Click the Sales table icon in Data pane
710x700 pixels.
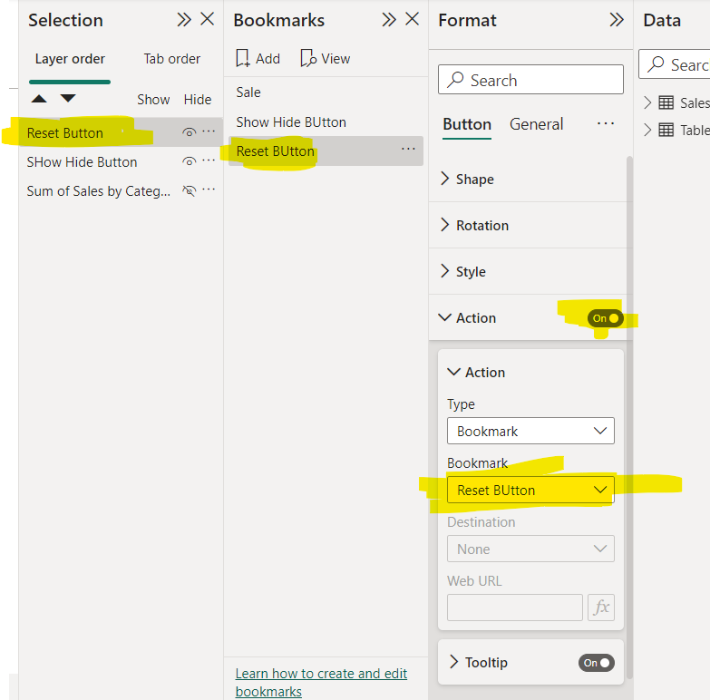pos(666,102)
